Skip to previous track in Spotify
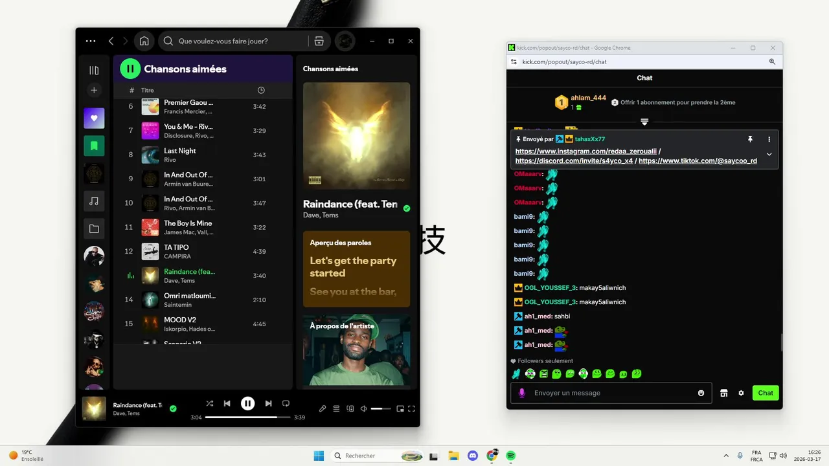Viewport: 829px width, 466px height. click(x=227, y=403)
